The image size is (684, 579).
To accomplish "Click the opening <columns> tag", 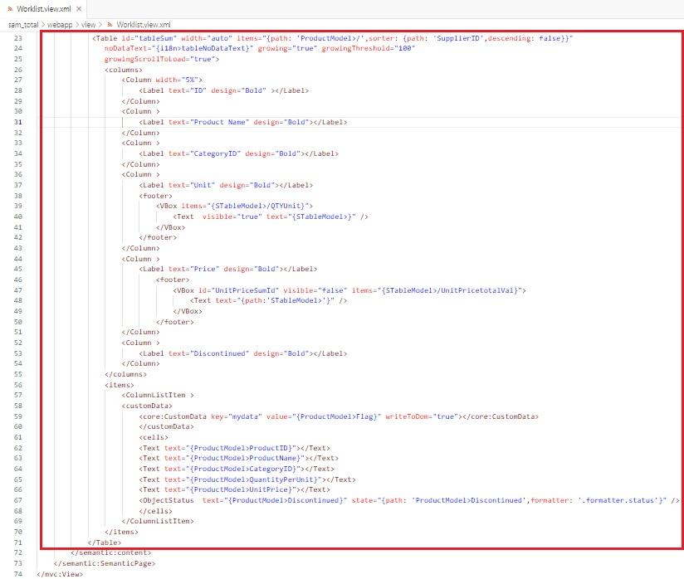I will (x=124, y=70).
